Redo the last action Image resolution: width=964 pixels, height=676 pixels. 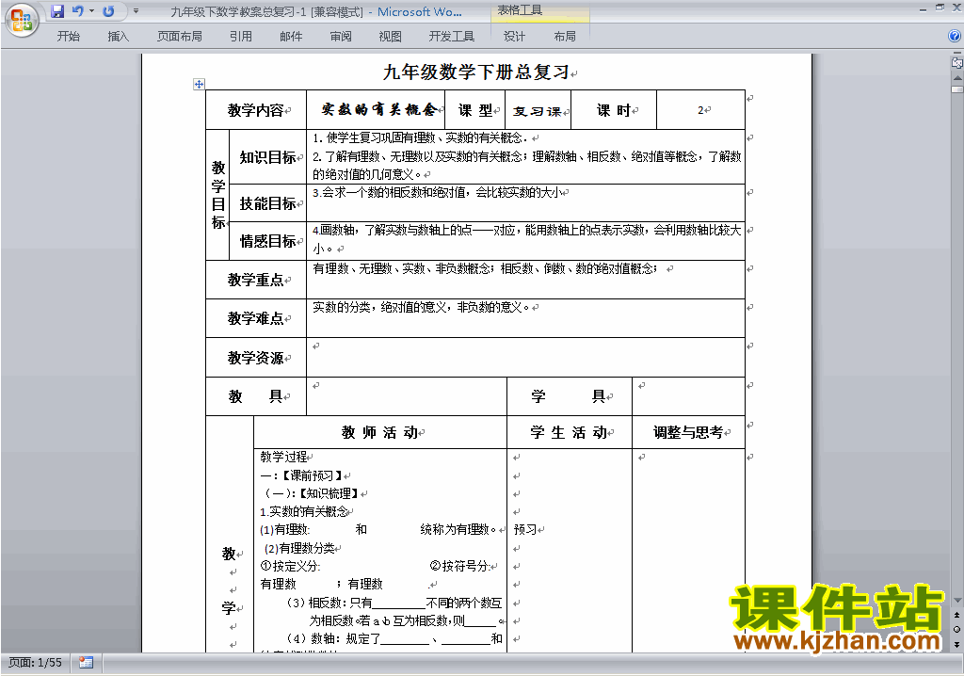point(108,11)
